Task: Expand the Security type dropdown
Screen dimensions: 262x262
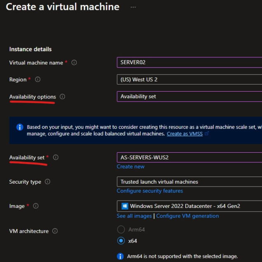Action: point(189,182)
